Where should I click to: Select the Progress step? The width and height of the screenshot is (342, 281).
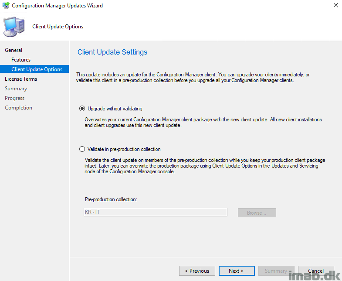[x=15, y=98]
